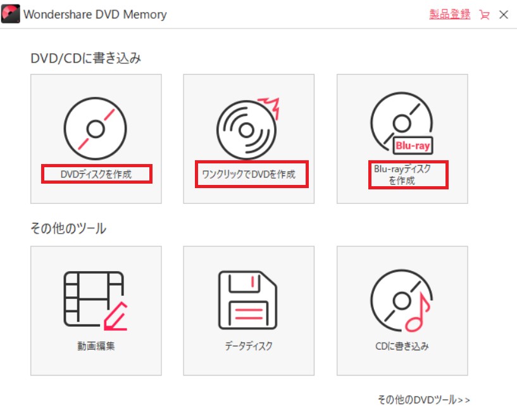The width and height of the screenshot is (517, 418).
Task: Select the 'Blu-rayディスクを作成' label
Action: coord(402,175)
